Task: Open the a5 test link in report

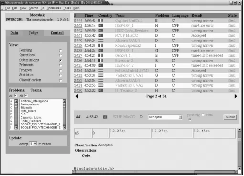Action: click(77, 133)
